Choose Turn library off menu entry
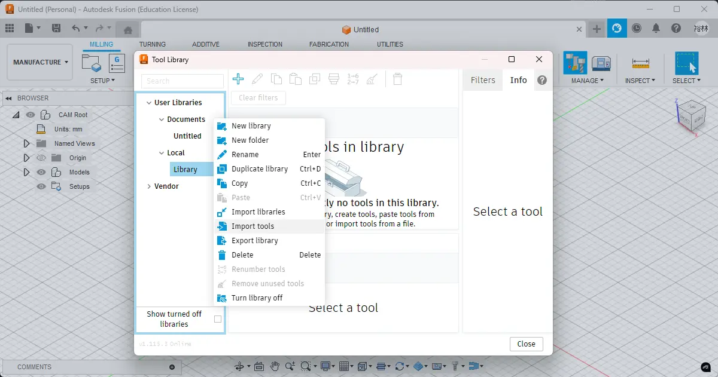The image size is (718, 377). coord(269,298)
